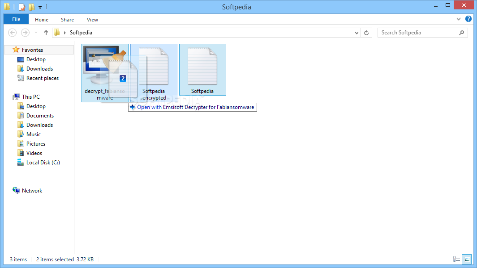Switch to the Share ribbon tab
477x268 pixels.
67,19
